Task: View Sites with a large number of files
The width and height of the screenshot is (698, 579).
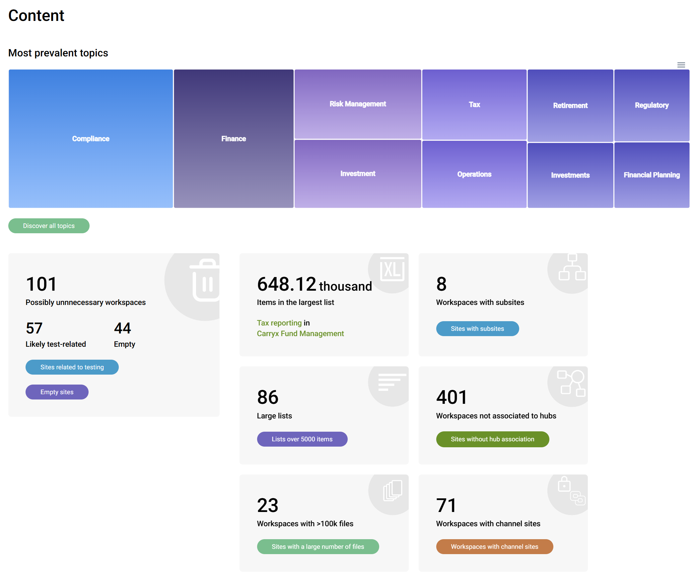Action: point(317,546)
